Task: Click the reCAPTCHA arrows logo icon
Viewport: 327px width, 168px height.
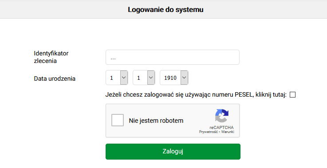Action: pos(222,116)
